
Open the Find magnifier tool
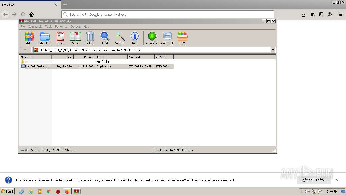pyautogui.click(x=105, y=38)
